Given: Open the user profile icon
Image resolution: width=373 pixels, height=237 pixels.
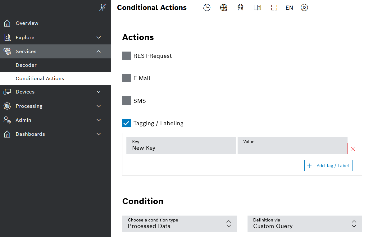Looking at the screenshot, I should [x=304, y=8].
